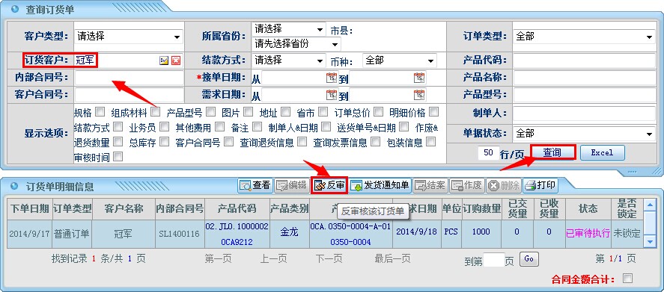The image size is (664, 292).
Task: Export results with the Excel button
Action: pos(602,152)
